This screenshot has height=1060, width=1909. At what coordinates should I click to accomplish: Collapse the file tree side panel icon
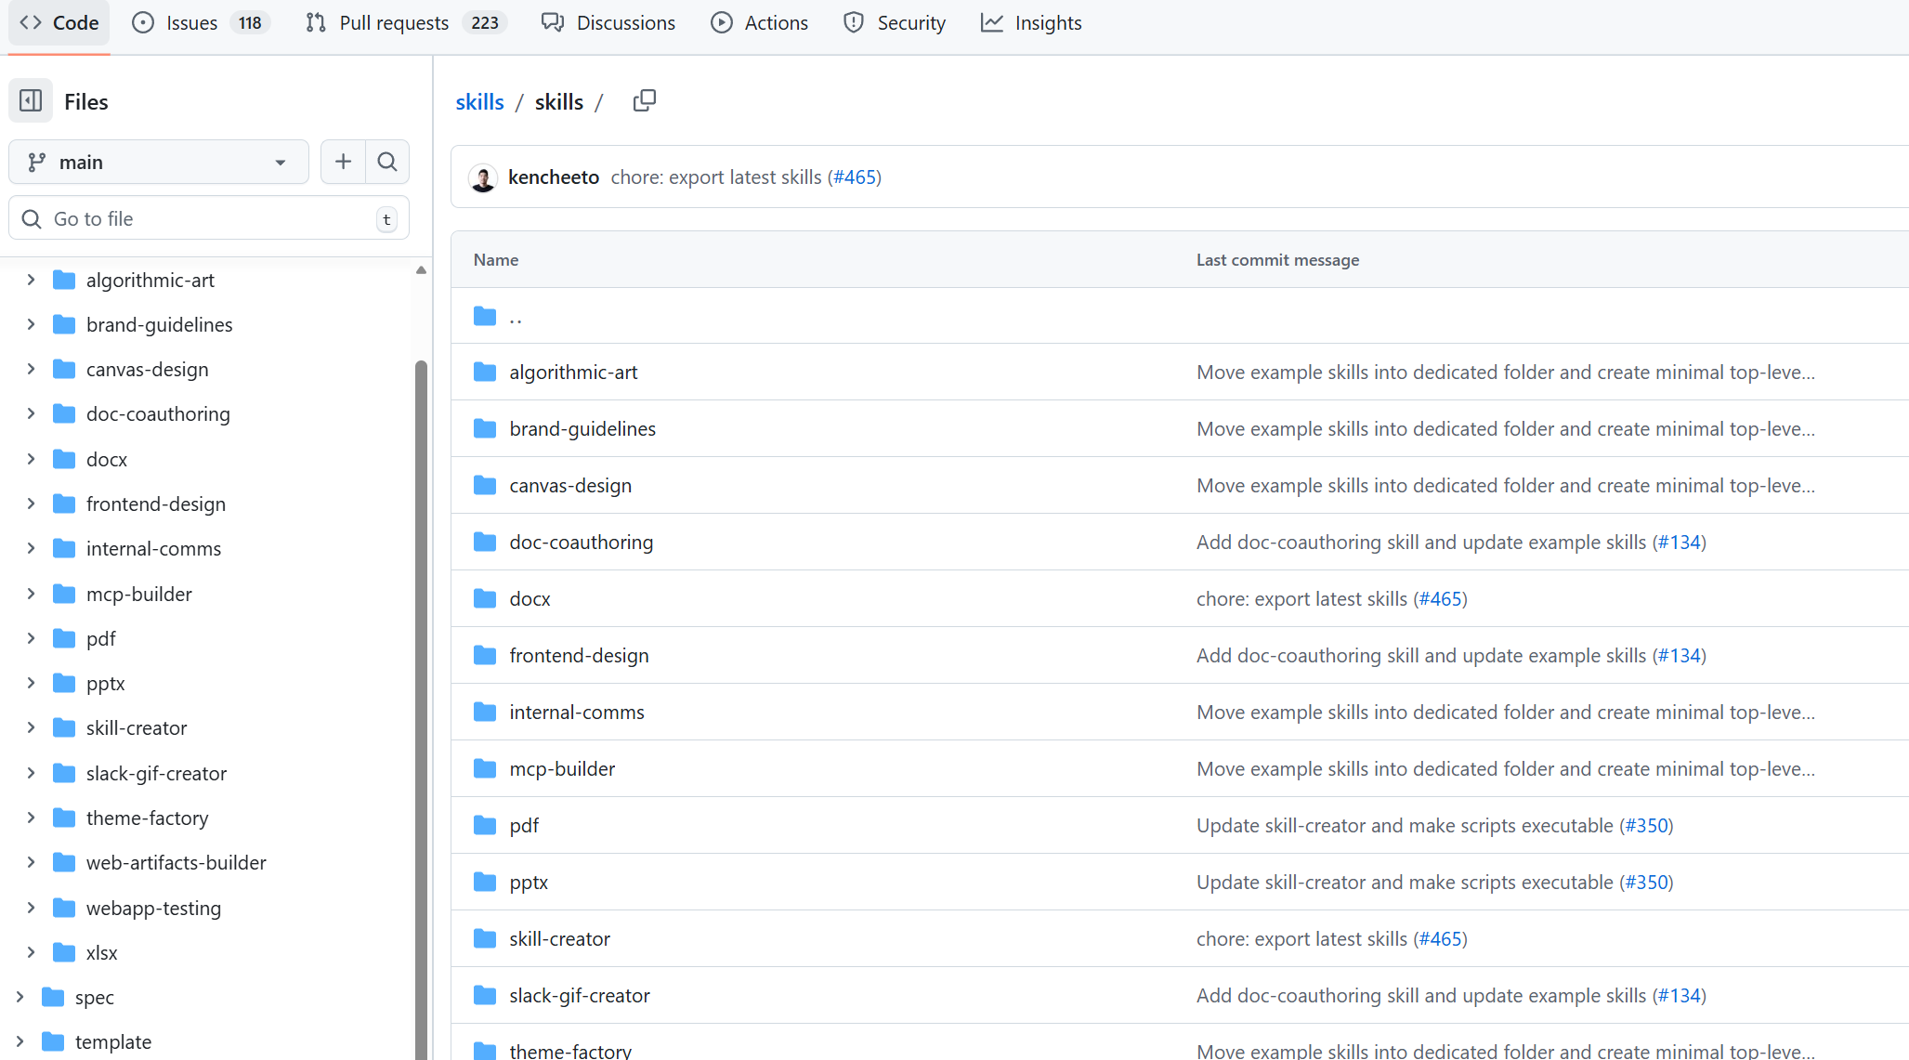(x=31, y=101)
